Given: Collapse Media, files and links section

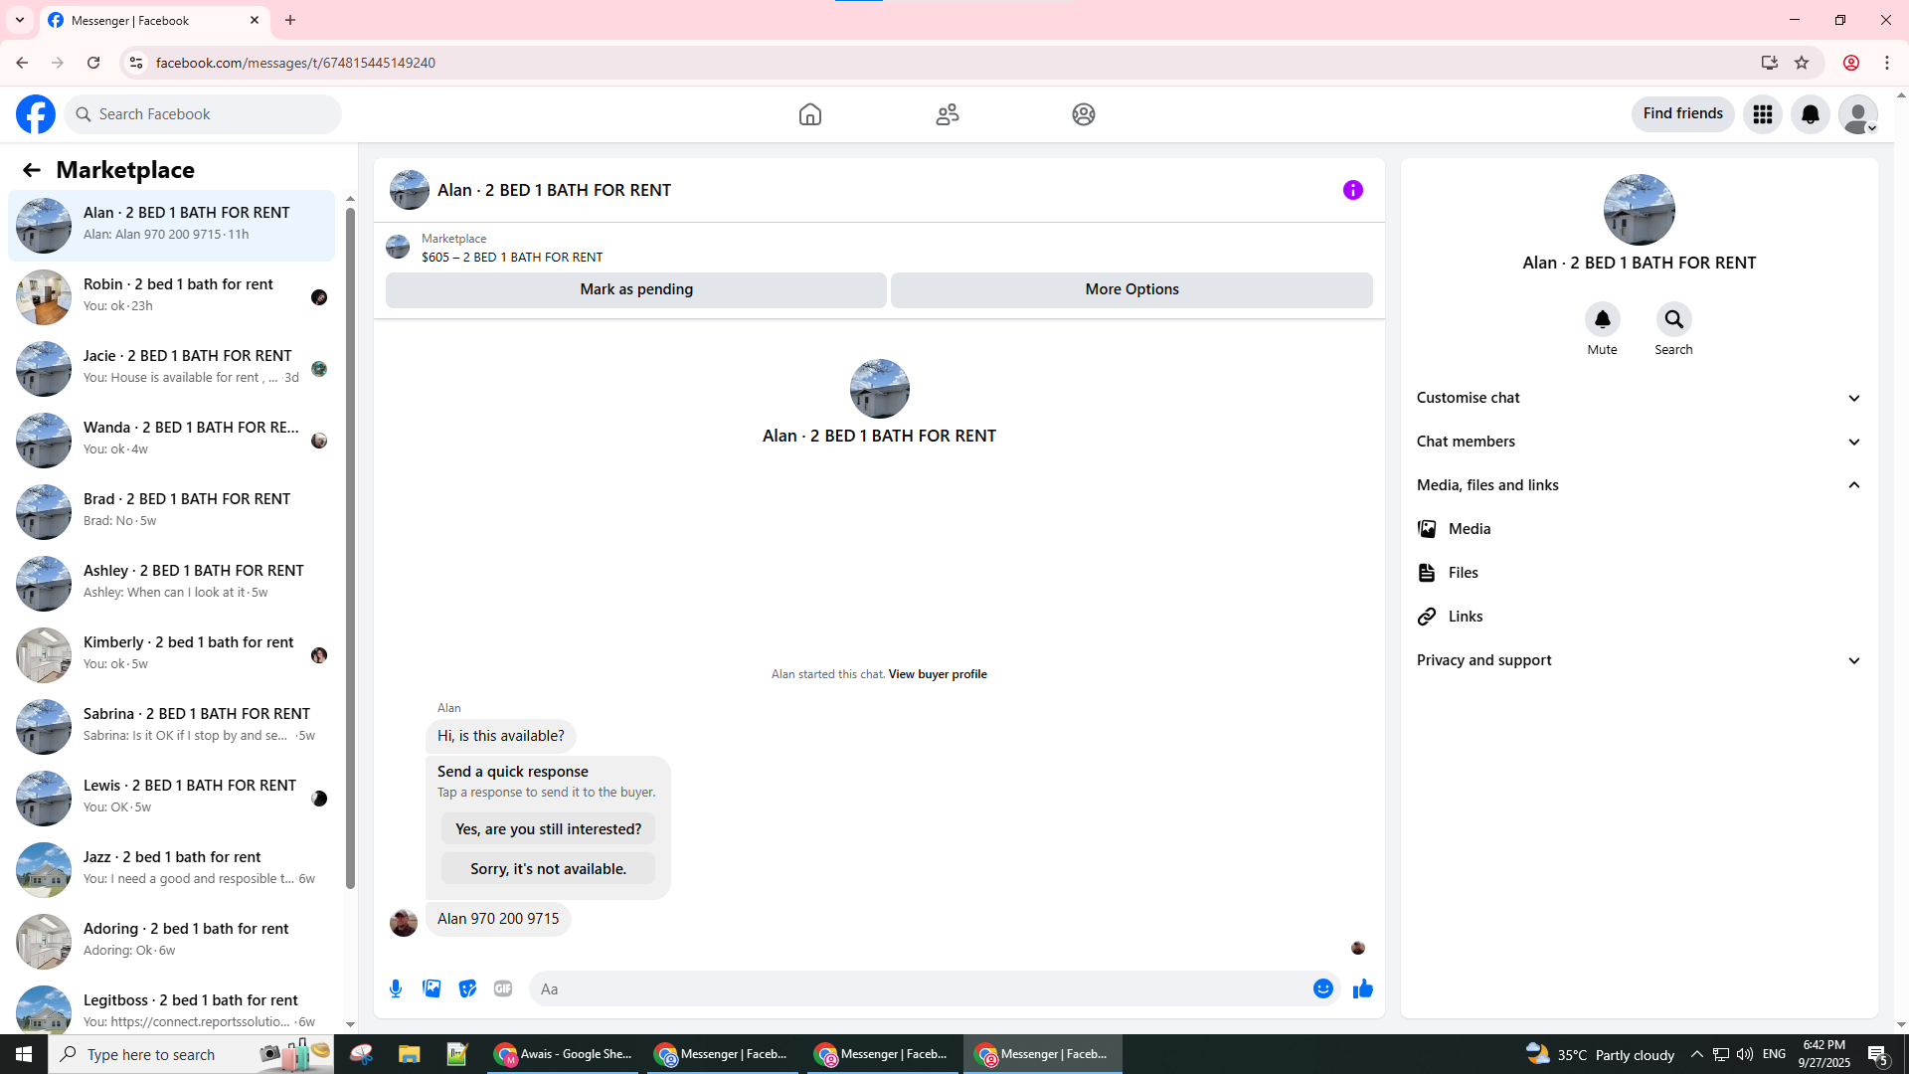Looking at the screenshot, I should [1638, 485].
